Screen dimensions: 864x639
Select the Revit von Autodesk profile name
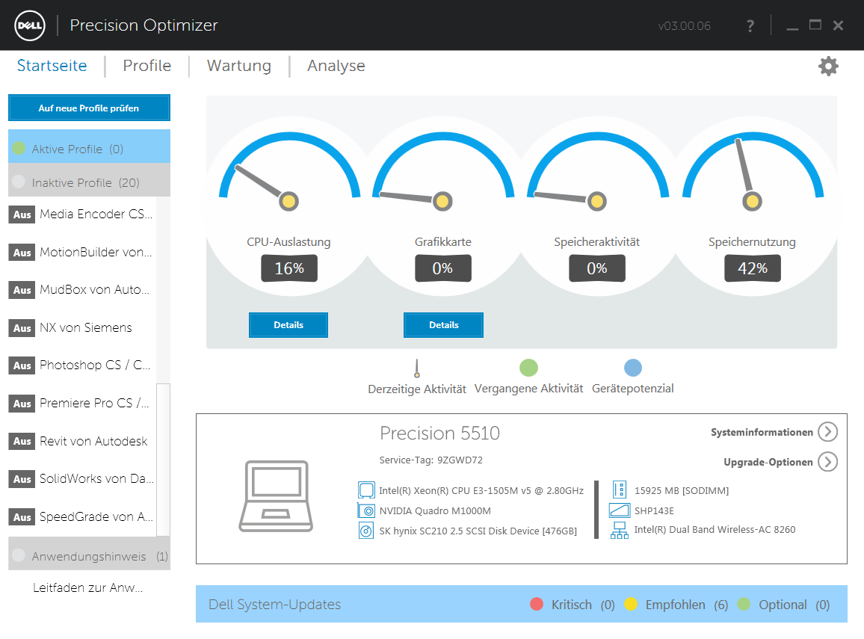click(93, 441)
